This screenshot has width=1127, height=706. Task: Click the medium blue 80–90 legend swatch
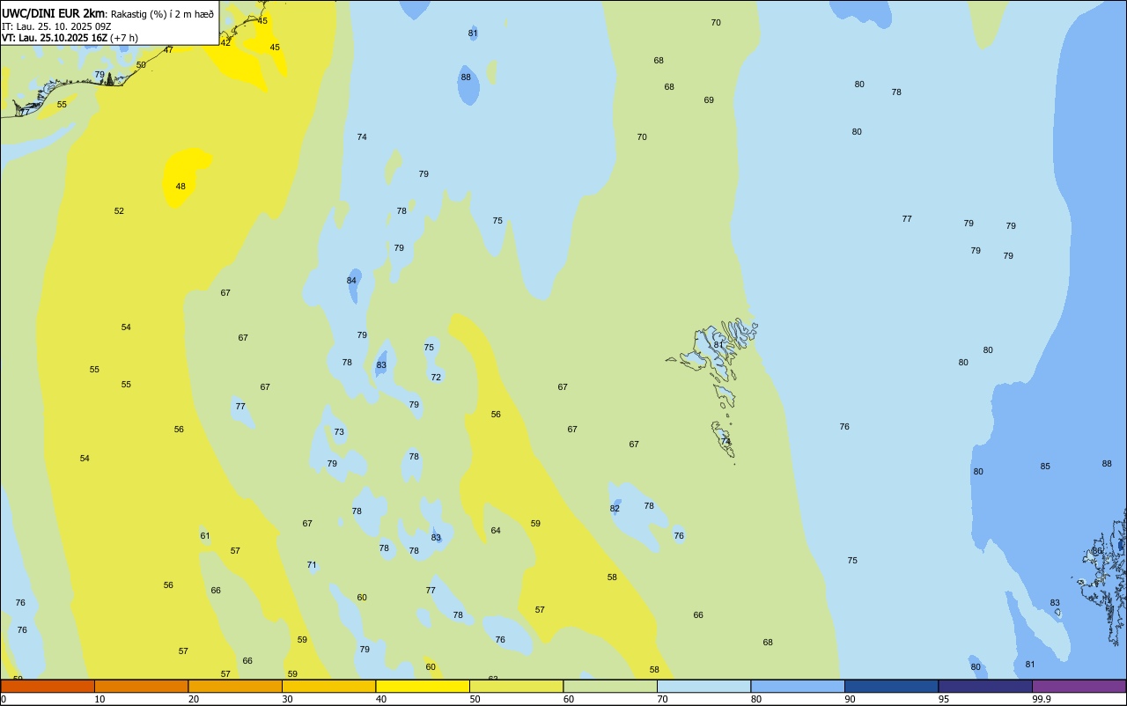click(798, 686)
